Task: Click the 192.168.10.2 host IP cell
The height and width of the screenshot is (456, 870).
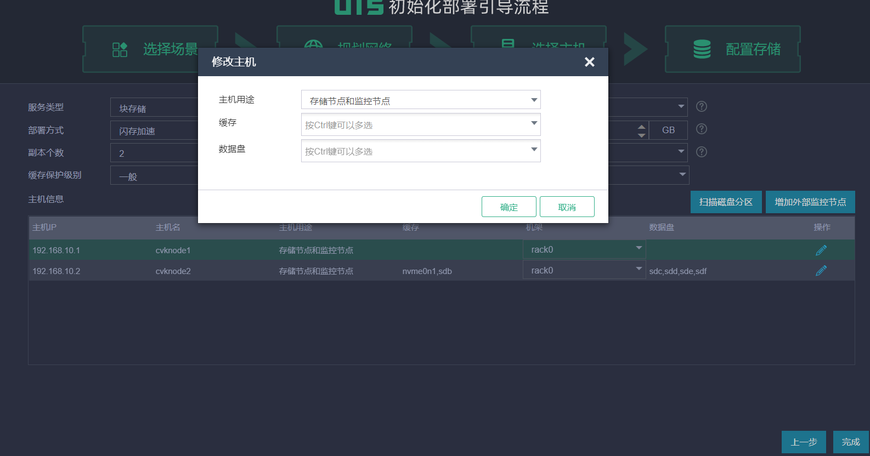Action: [x=56, y=271]
